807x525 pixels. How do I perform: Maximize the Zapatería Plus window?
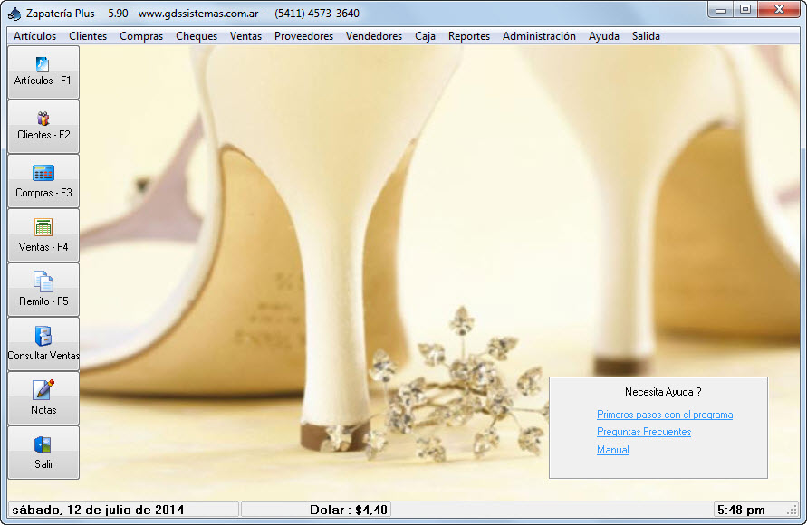point(745,10)
